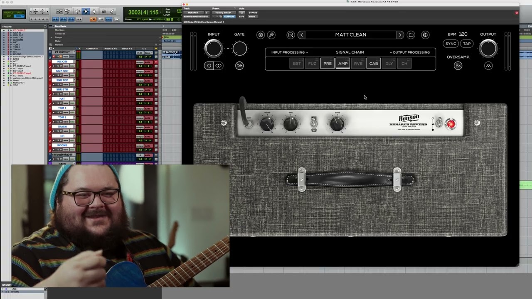
Task: Adjust the GATE knob
Action: [x=239, y=49]
